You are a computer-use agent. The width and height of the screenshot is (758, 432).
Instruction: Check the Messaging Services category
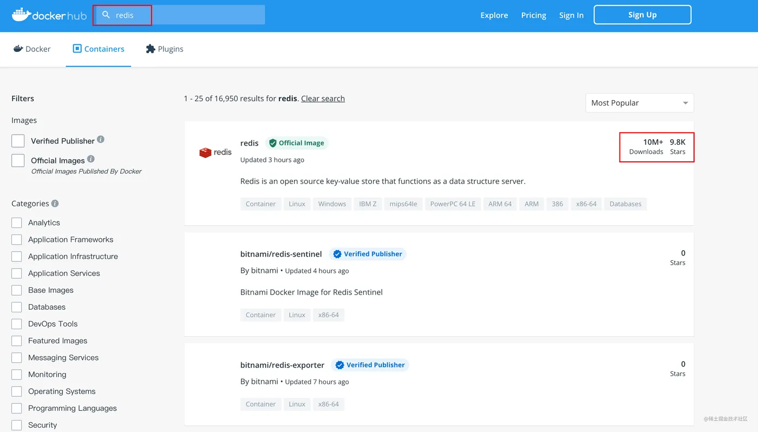17,357
